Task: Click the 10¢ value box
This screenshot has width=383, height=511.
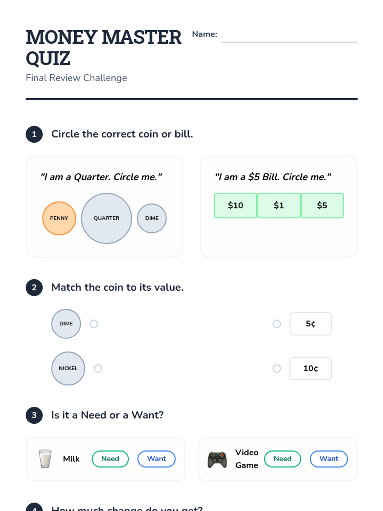Action: point(311,369)
